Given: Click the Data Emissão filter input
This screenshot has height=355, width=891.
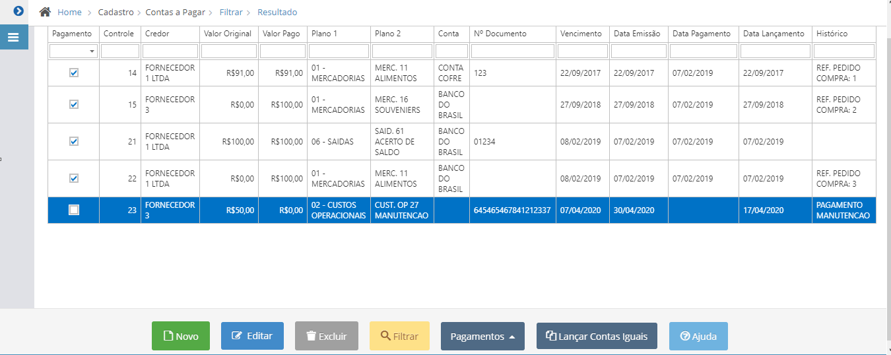Looking at the screenshot, I should (639, 51).
